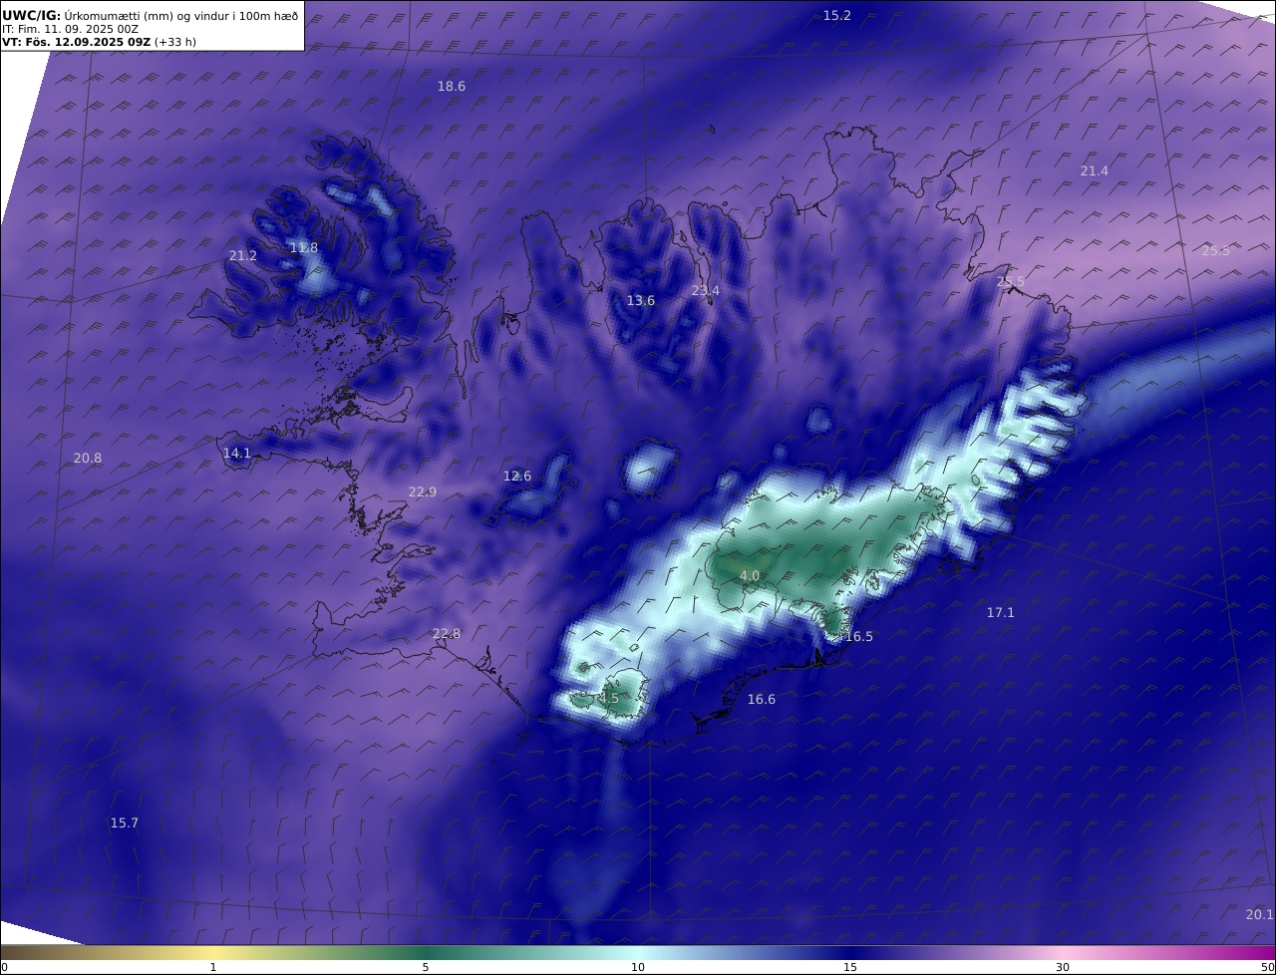Click the map value 22.9
1276x975 pixels.
tap(423, 492)
